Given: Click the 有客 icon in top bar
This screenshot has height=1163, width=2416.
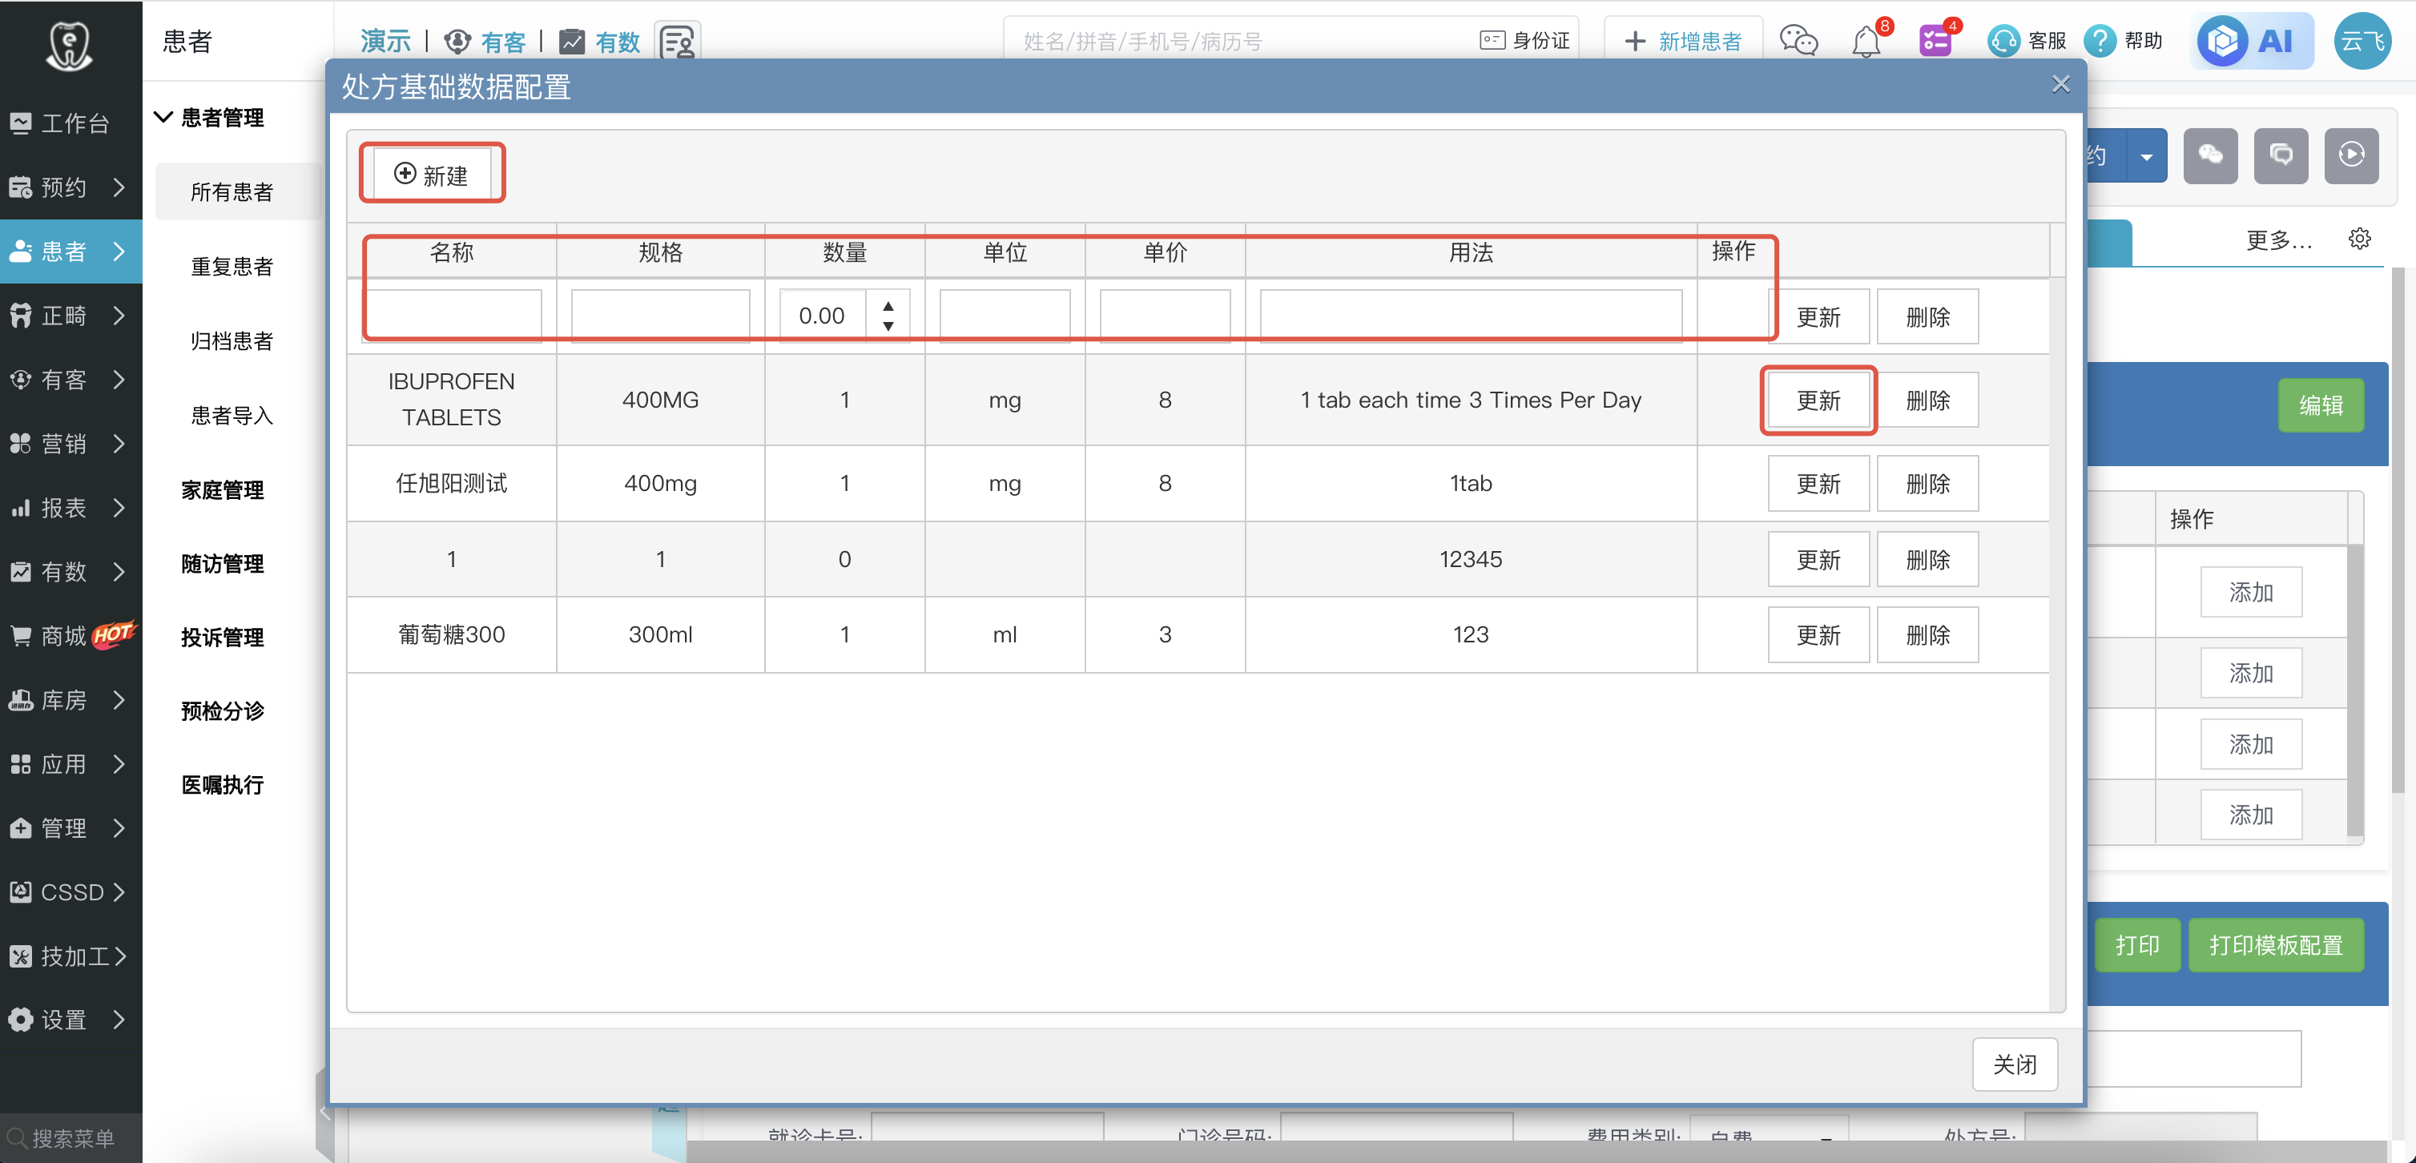Looking at the screenshot, I should [457, 42].
